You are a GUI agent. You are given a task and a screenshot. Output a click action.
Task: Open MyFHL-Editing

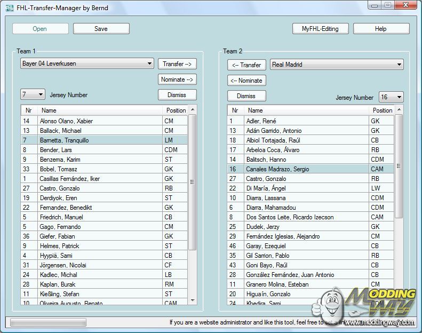coord(320,29)
